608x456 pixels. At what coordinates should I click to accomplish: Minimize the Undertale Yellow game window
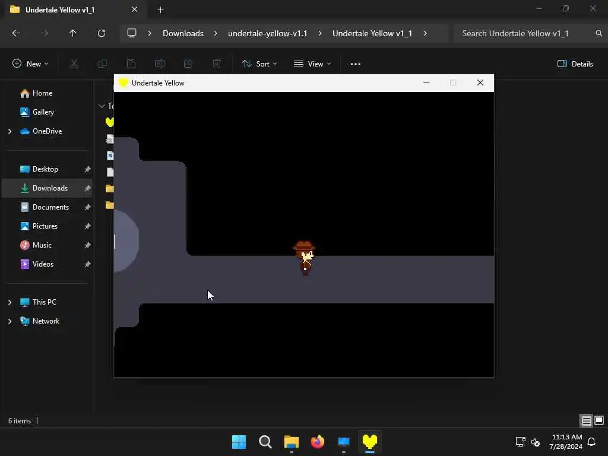point(426,83)
